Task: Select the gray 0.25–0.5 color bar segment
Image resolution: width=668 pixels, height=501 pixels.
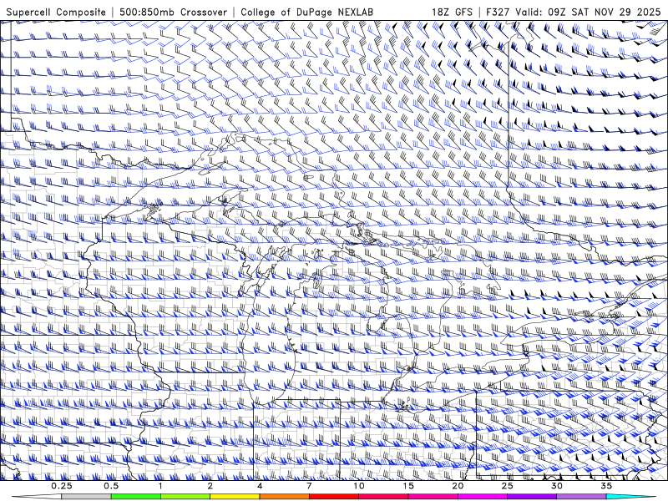Action: pos(87,497)
